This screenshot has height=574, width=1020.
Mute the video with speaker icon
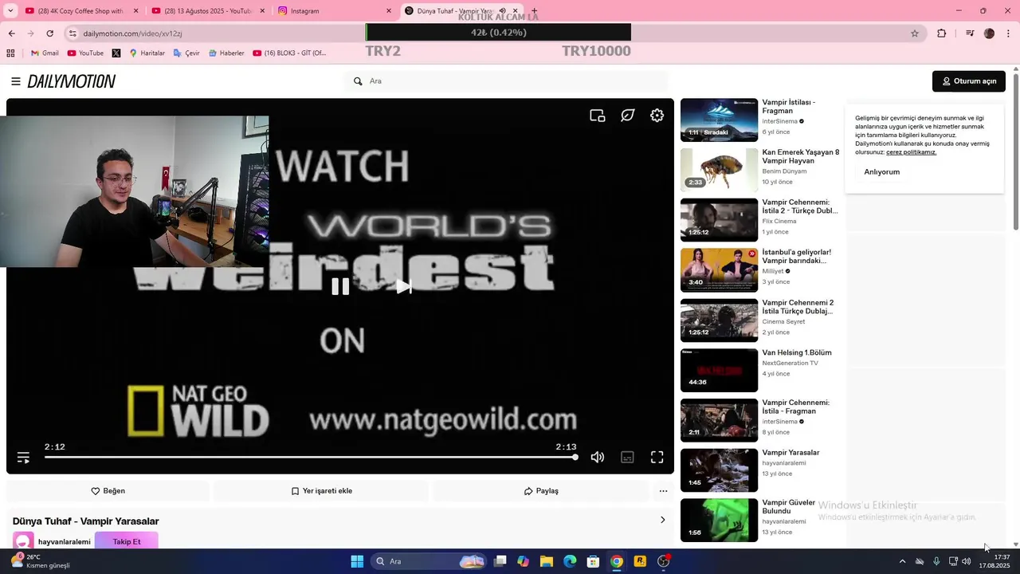(x=598, y=458)
